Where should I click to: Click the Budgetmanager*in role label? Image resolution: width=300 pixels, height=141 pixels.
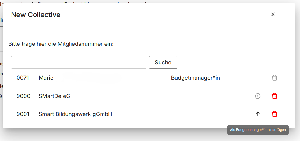(x=195, y=78)
